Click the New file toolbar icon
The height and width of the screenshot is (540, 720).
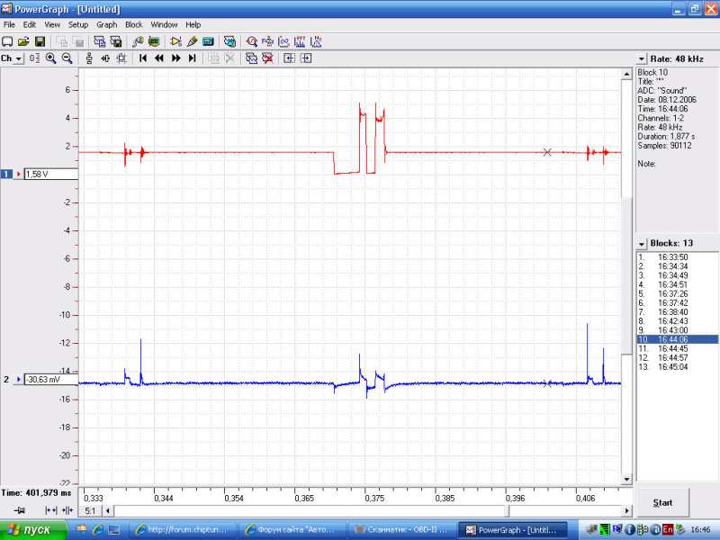coord(7,42)
